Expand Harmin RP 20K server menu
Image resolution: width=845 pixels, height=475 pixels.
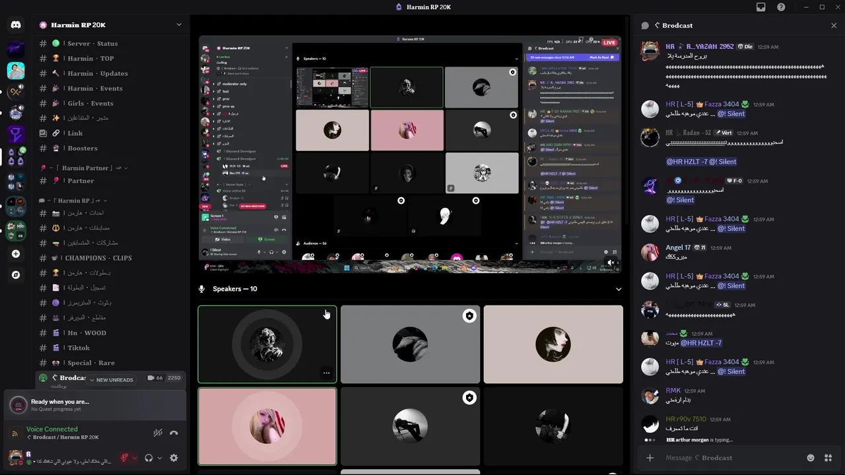pyautogui.click(x=179, y=25)
